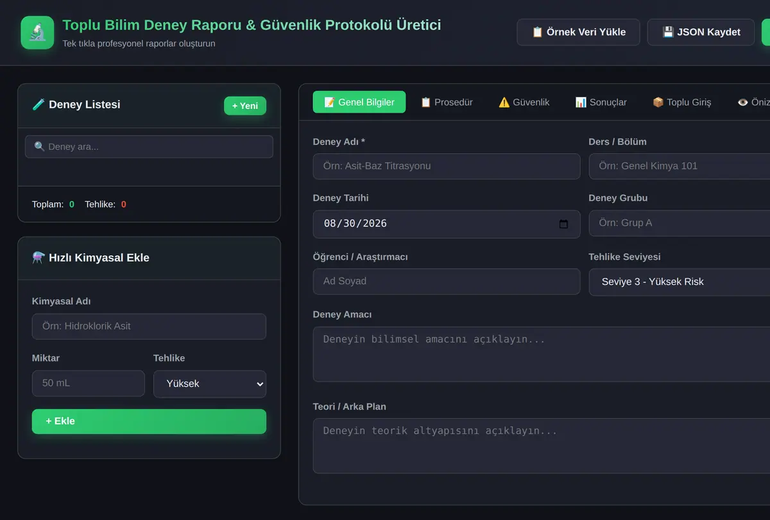Click the Miktar input field
The height and width of the screenshot is (520, 770).
[x=89, y=383]
